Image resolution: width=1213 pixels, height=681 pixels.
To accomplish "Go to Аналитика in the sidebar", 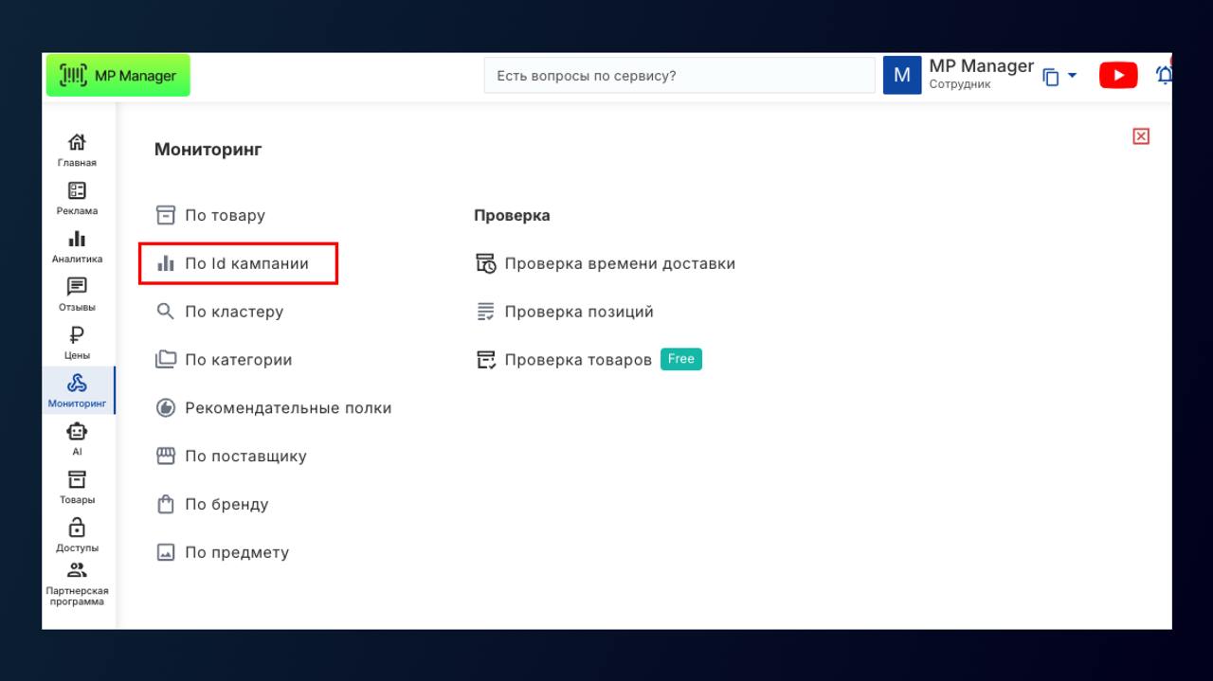I will [x=78, y=246].
